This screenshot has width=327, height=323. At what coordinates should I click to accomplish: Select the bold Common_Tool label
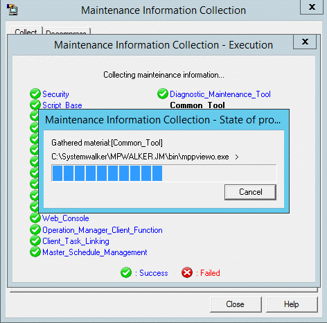click(197, 105)
